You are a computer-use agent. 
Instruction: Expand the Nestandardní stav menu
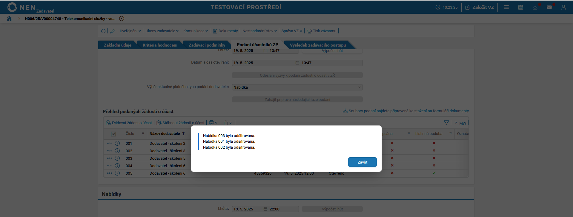[259, 31]
